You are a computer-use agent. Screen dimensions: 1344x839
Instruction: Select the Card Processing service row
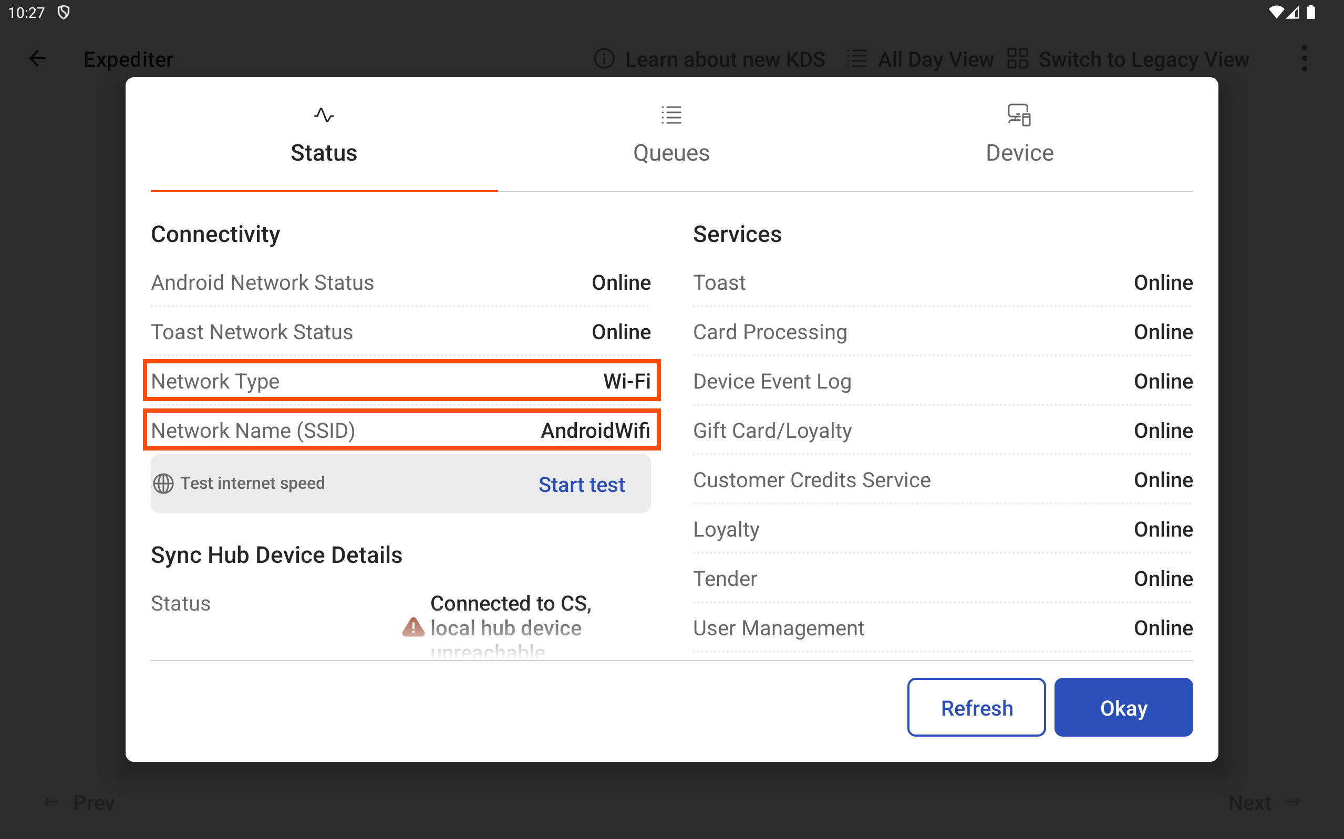click(942, 332)
